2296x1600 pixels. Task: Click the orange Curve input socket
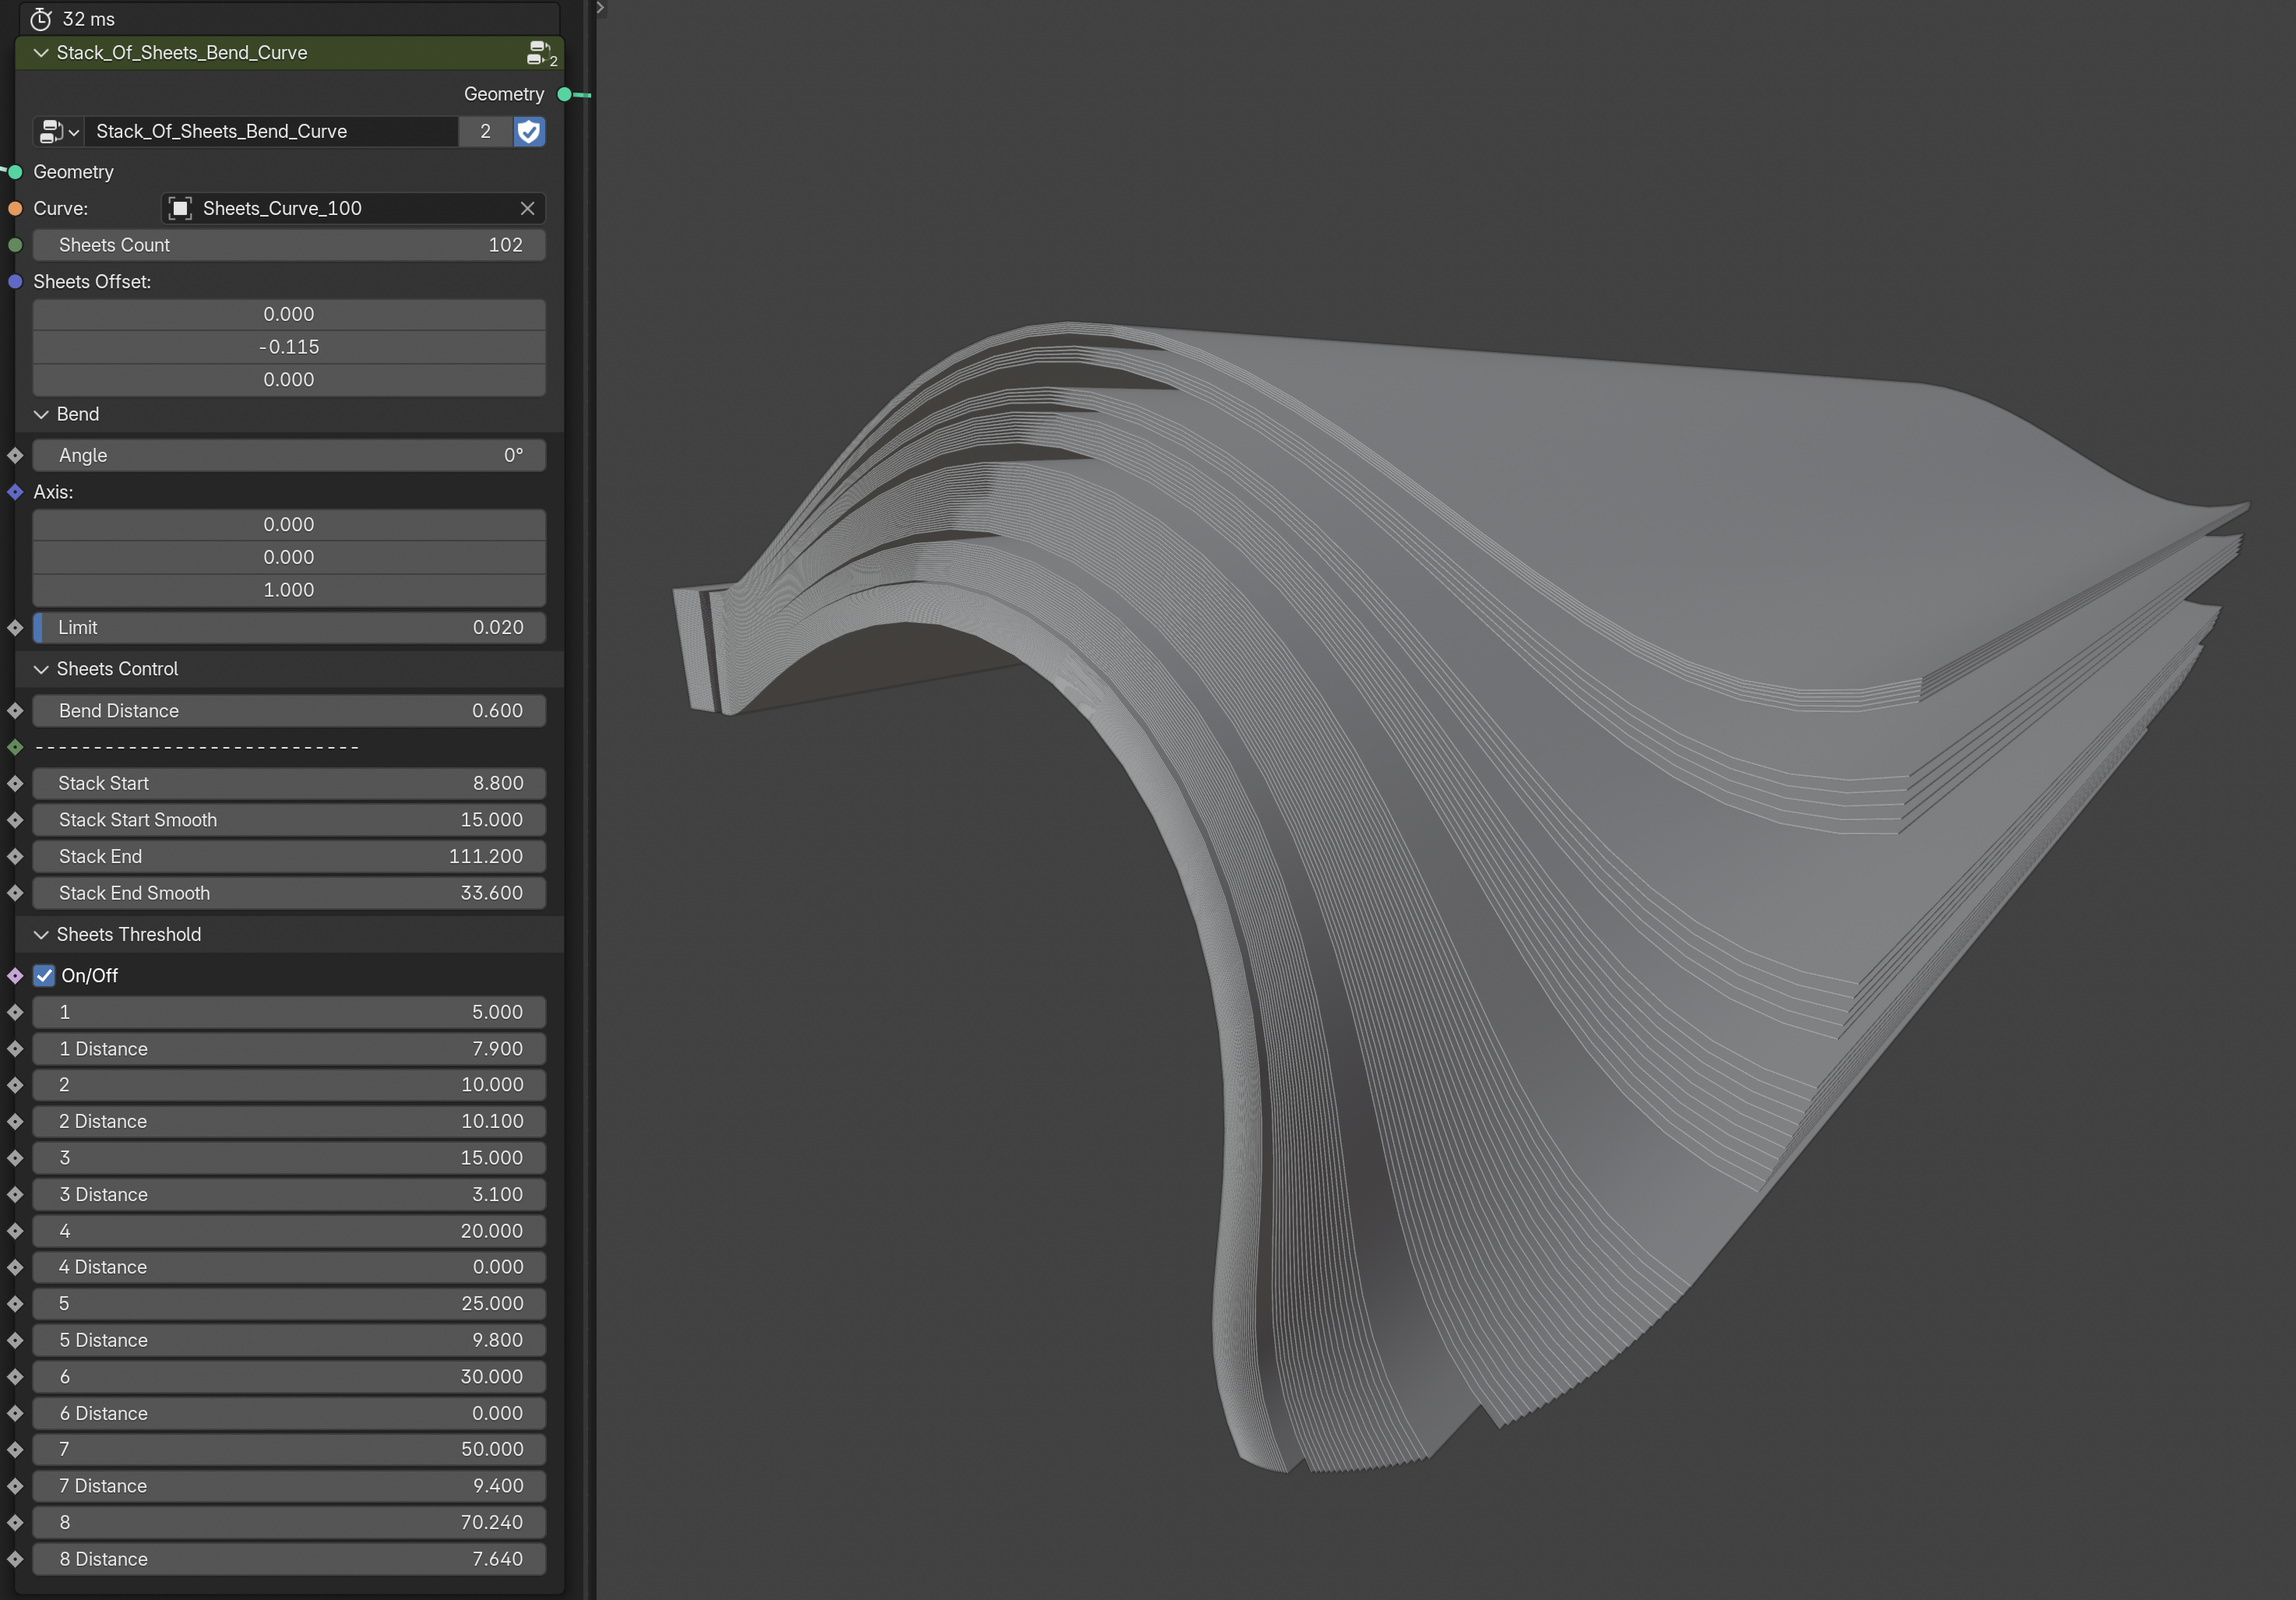[x=15, y=208]
